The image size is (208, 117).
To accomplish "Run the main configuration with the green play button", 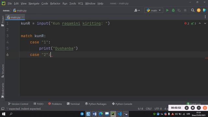I will coord(167,10).
